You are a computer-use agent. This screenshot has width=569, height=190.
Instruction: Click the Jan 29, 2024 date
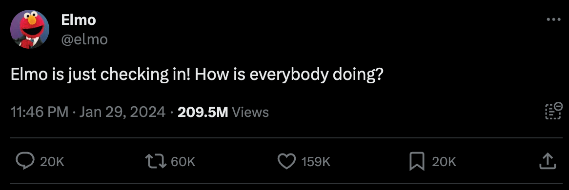[122, 112]
